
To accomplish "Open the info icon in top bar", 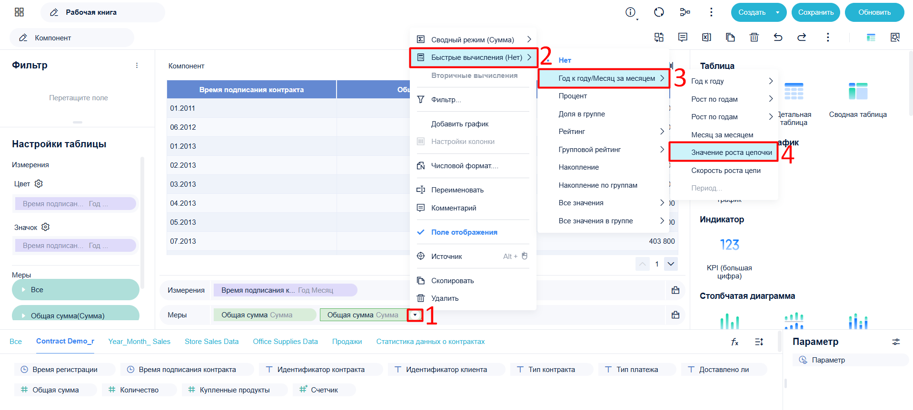I will point(631,12).
